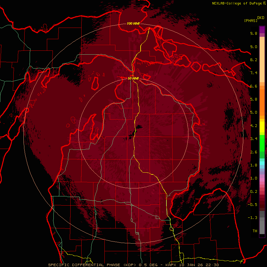
Task: Click the 1.8 scale value
Action: (x=254, y=165)
